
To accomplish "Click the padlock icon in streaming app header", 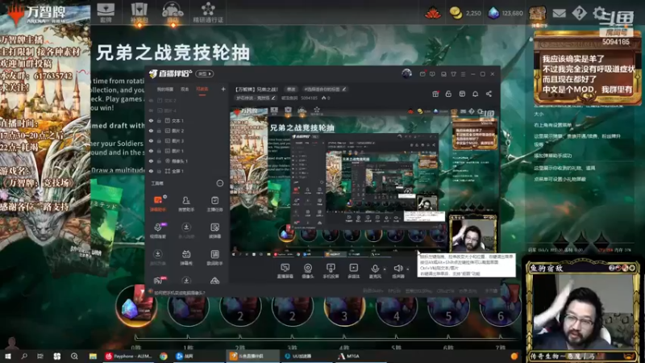I will [448, 94].
